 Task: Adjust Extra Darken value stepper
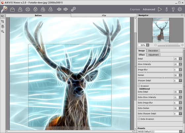point(180,108)
